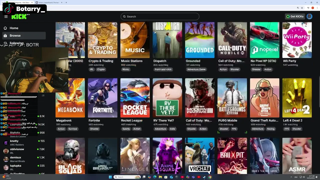Open Microsoft Edge from the taskbar
The height and width of the screenshot is (180, 320).
(x=155, y=177)
